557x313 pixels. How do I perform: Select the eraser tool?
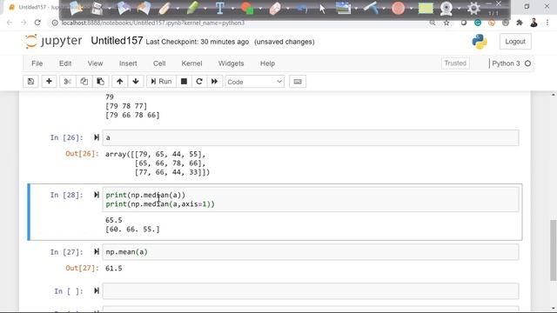click(x=275, y=8)
